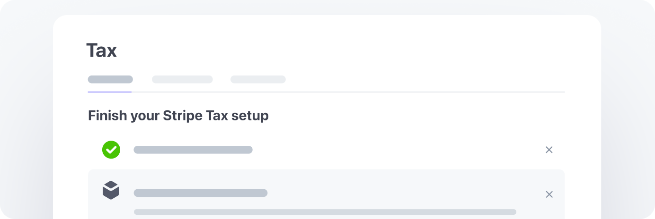
Task: Dismiss the highlighted cube setup step
Action: (549, 194)
